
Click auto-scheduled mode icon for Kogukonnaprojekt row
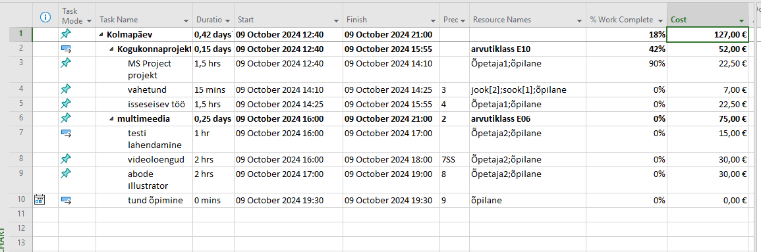pyautogui.click(x=66, y=49)
